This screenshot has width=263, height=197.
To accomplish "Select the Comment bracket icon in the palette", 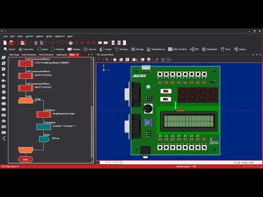I will pyautogui.click(x=3, y=138).
